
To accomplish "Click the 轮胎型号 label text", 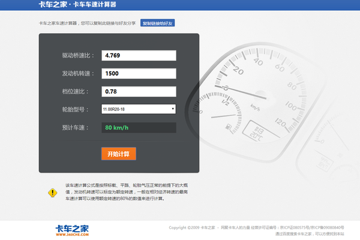I will pyautogui.click(x=75, y=110).
